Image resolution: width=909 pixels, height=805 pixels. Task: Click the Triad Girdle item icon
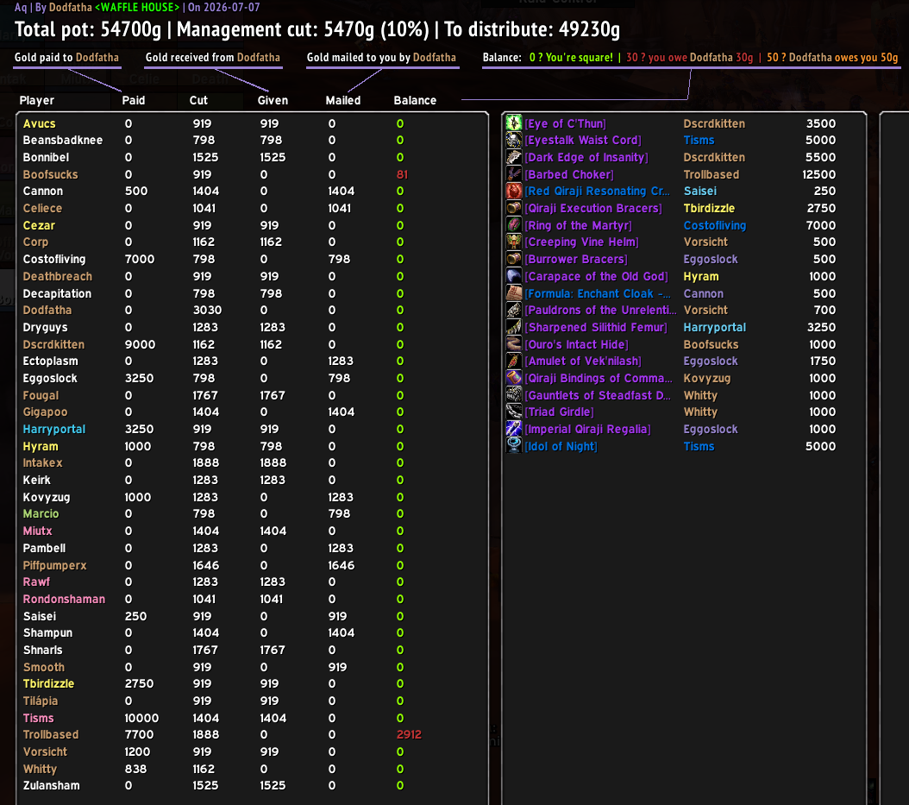tap(514, 412)
